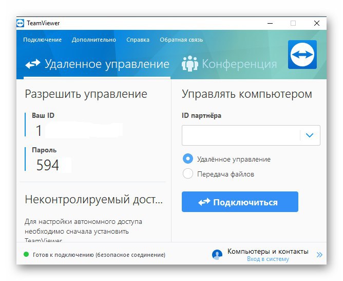
Task: Minimize the TeamViewer window
Action: pos(270,23)
